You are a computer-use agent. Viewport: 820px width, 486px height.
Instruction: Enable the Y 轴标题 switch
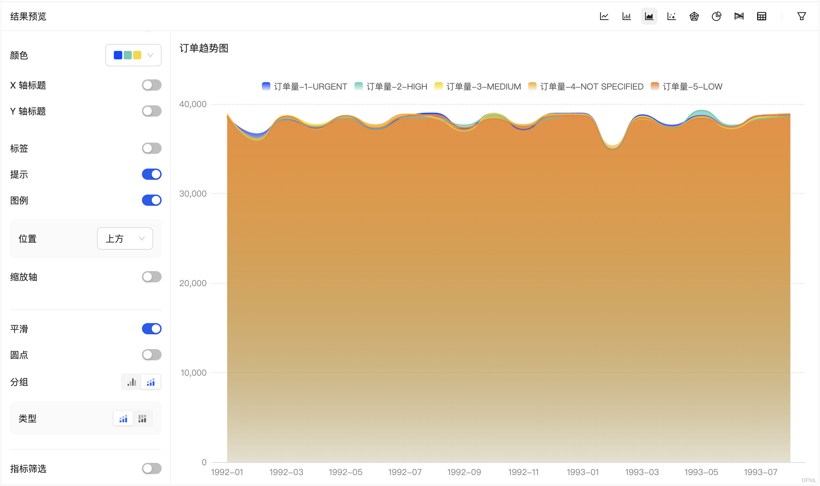point(152,111)
